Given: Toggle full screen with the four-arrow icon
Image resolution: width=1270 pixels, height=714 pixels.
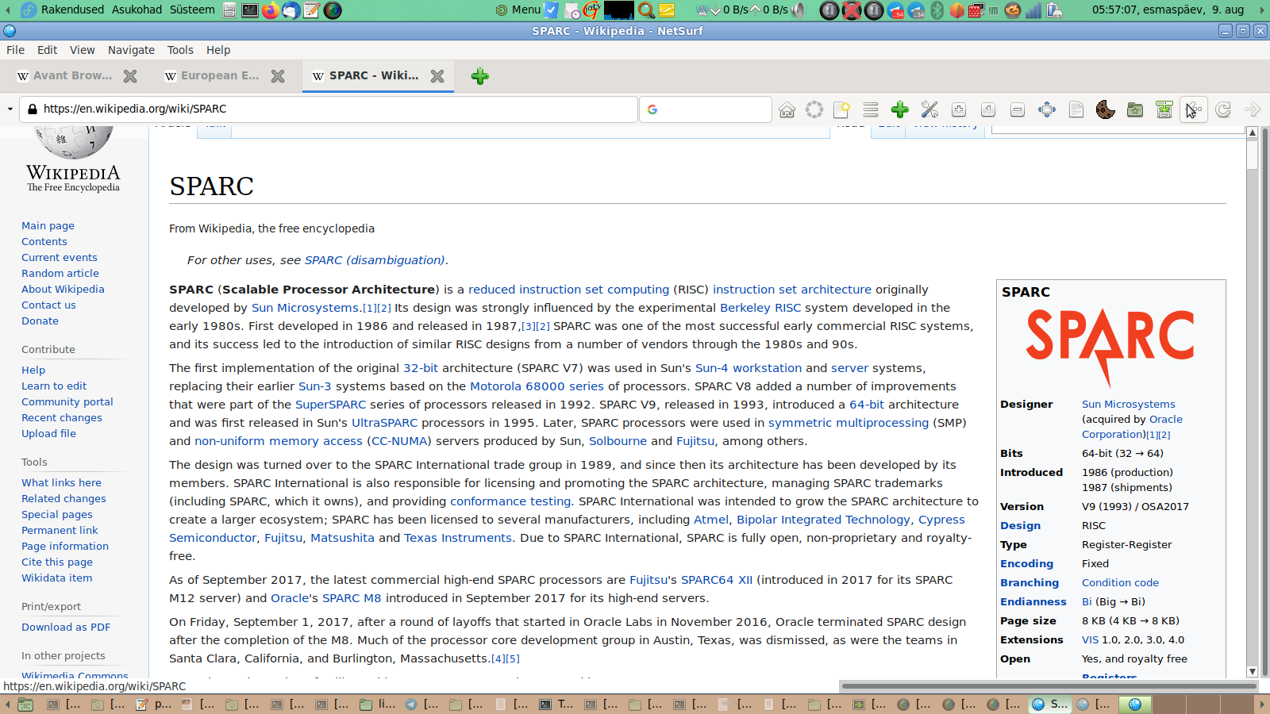Looking at the screenshot, I should coord(1047,109).
